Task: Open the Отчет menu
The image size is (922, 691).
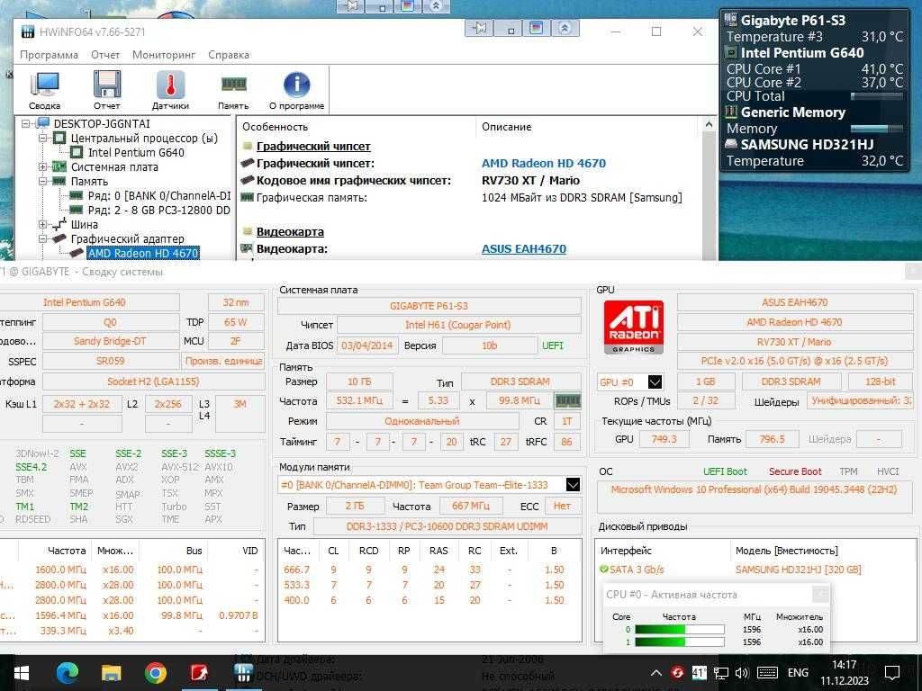Action: click(x=105, y=55)
